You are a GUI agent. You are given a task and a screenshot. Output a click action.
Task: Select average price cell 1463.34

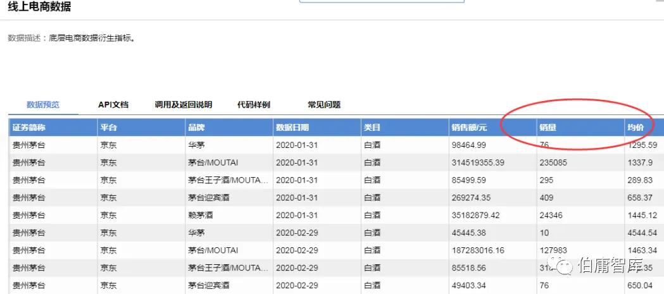click(x=642, y=250)
